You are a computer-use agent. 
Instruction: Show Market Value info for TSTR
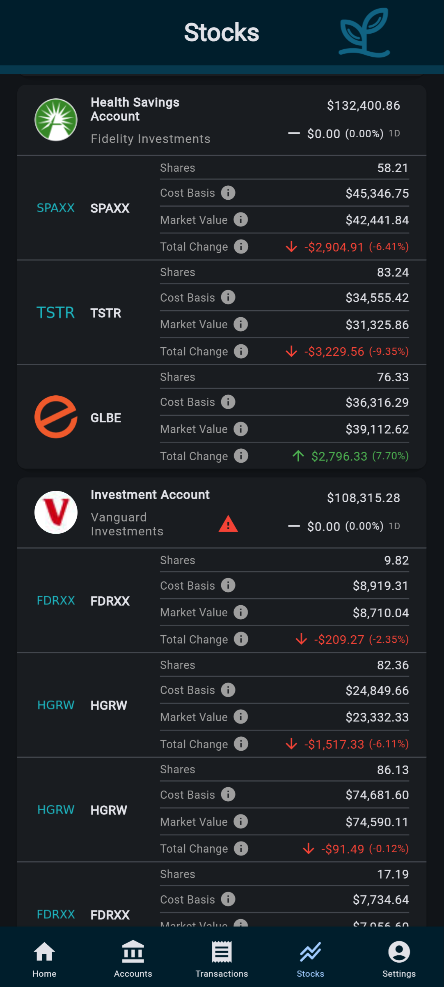(x=241, y=324)
